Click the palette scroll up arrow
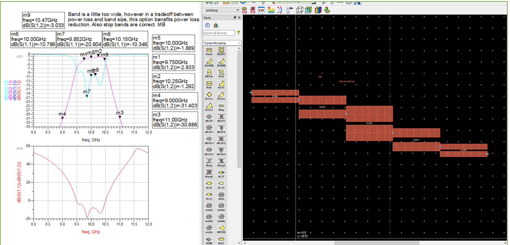The height and width of the screenshot is (245, 510). tap(239, 48)
